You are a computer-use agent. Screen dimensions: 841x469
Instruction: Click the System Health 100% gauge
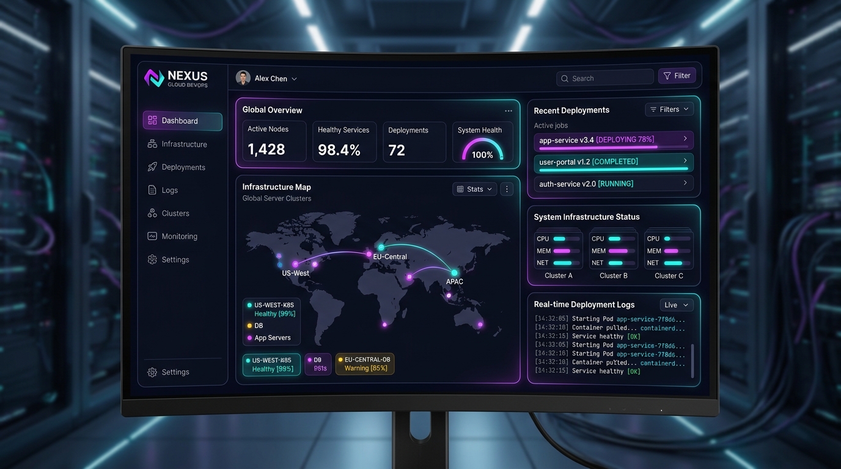coord(482,150)
